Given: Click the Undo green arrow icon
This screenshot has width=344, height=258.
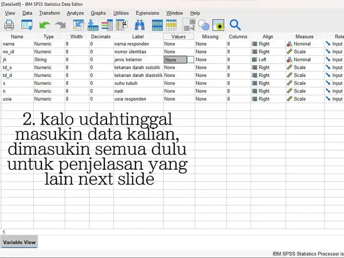Looking at the screenshot, I should pyautogui.click(x=45, y=25).
